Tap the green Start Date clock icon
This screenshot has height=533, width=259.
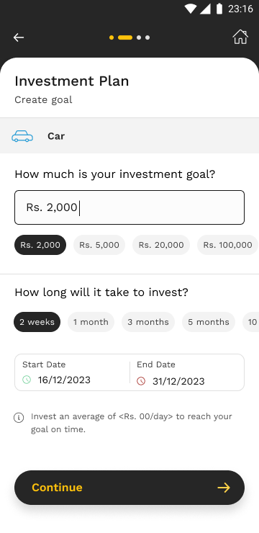pyautogui.click(x=27, y=380)
